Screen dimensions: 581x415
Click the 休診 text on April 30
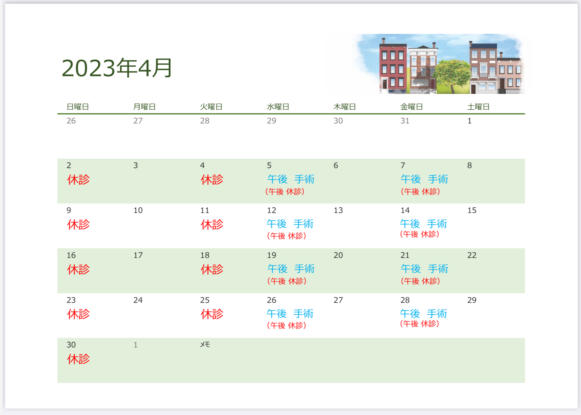click(x=78, y=359)
